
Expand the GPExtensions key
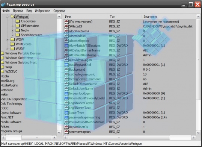pos(12,26)
